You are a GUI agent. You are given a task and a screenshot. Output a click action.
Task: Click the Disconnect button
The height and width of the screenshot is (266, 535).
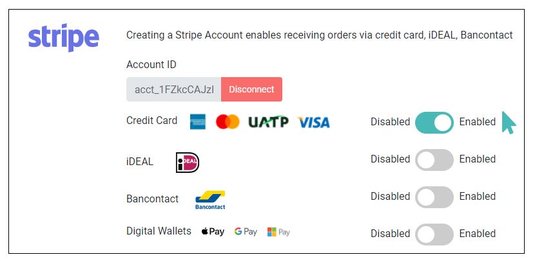[251, 89]
